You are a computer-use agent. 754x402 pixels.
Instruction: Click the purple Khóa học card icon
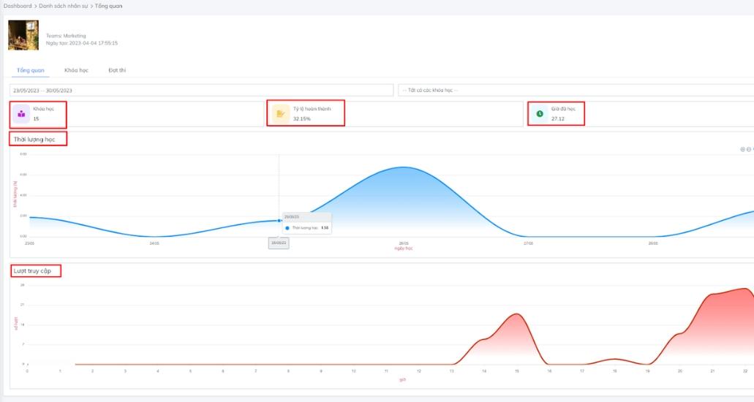click(21, 114)
